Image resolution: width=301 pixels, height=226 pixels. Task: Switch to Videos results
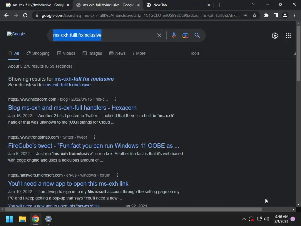pyautogui.click(x=66, y=54)
